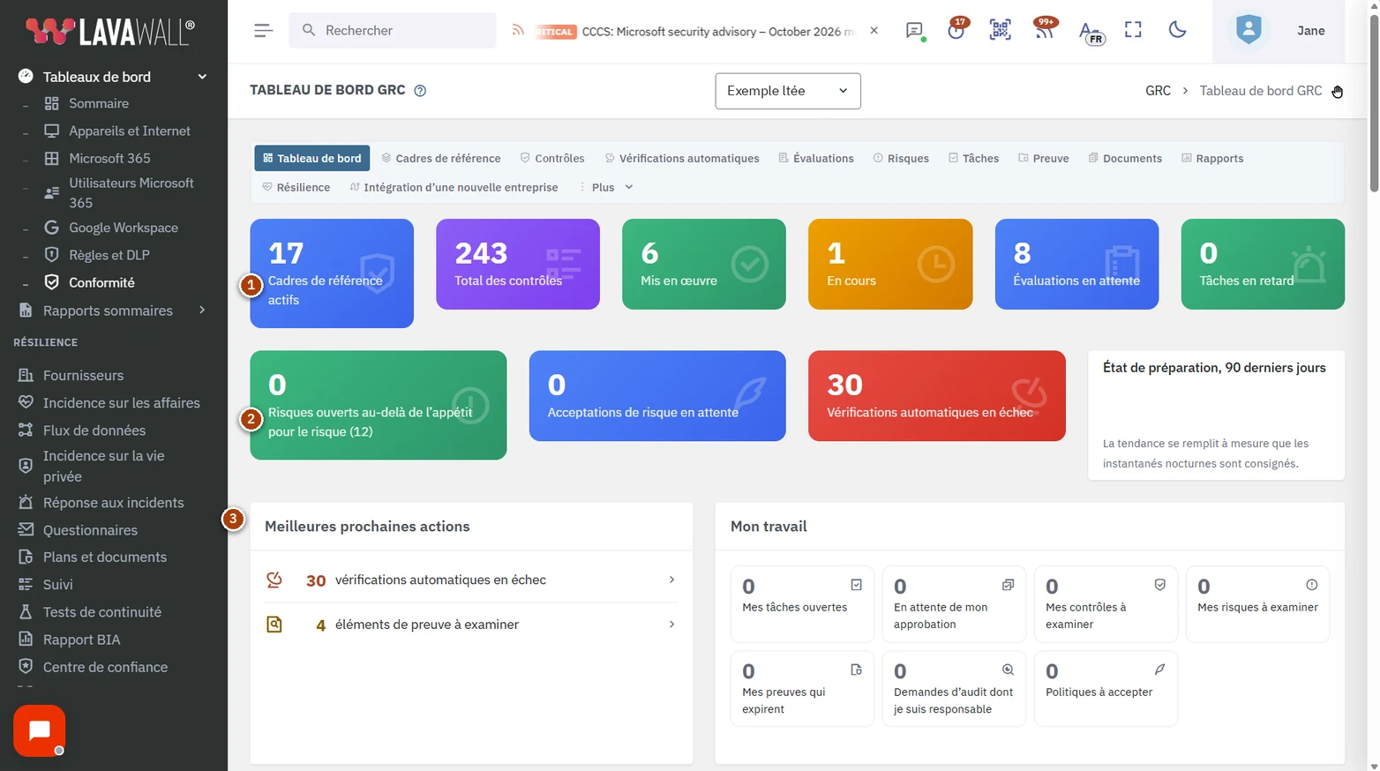Focus the Rechercher search field
The image size is (1380, 771).
[x=393, y=30]
